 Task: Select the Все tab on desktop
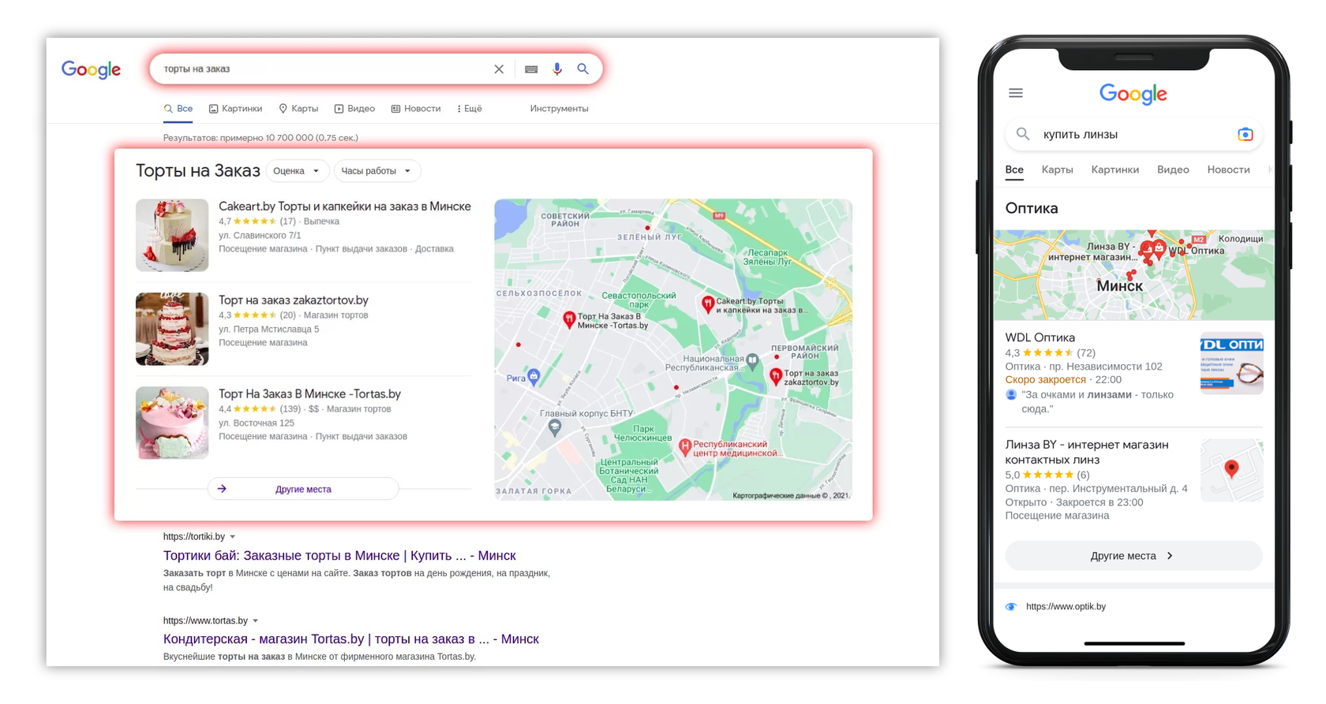click(x=178, y=109)
